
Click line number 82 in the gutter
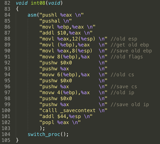[x=7, y=3]
